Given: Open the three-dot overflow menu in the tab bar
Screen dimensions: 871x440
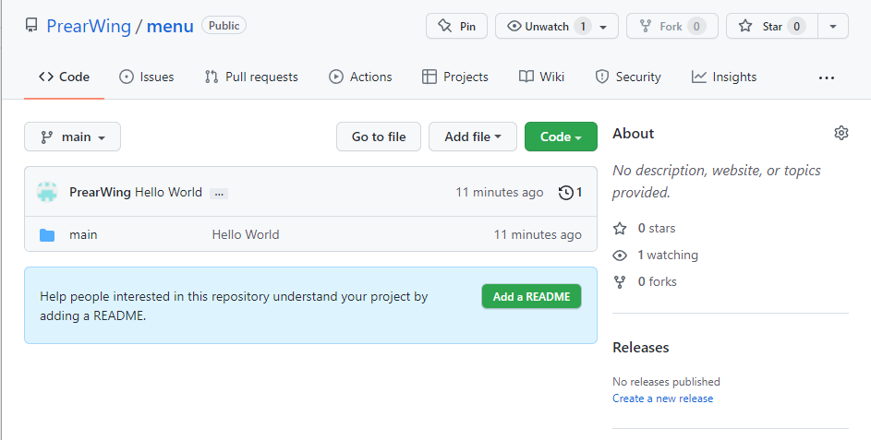Looking at the screenshot, I should [x=827, y=77].
